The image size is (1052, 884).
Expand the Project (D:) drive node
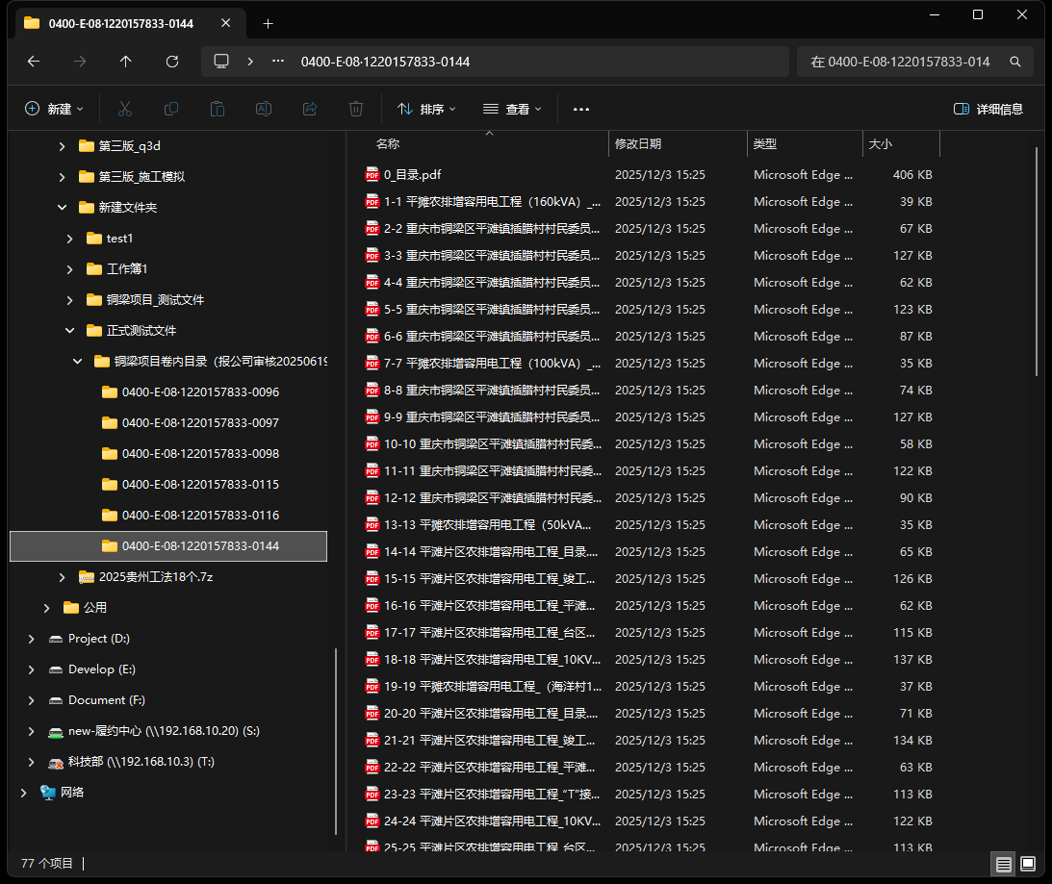click(31, 639)
